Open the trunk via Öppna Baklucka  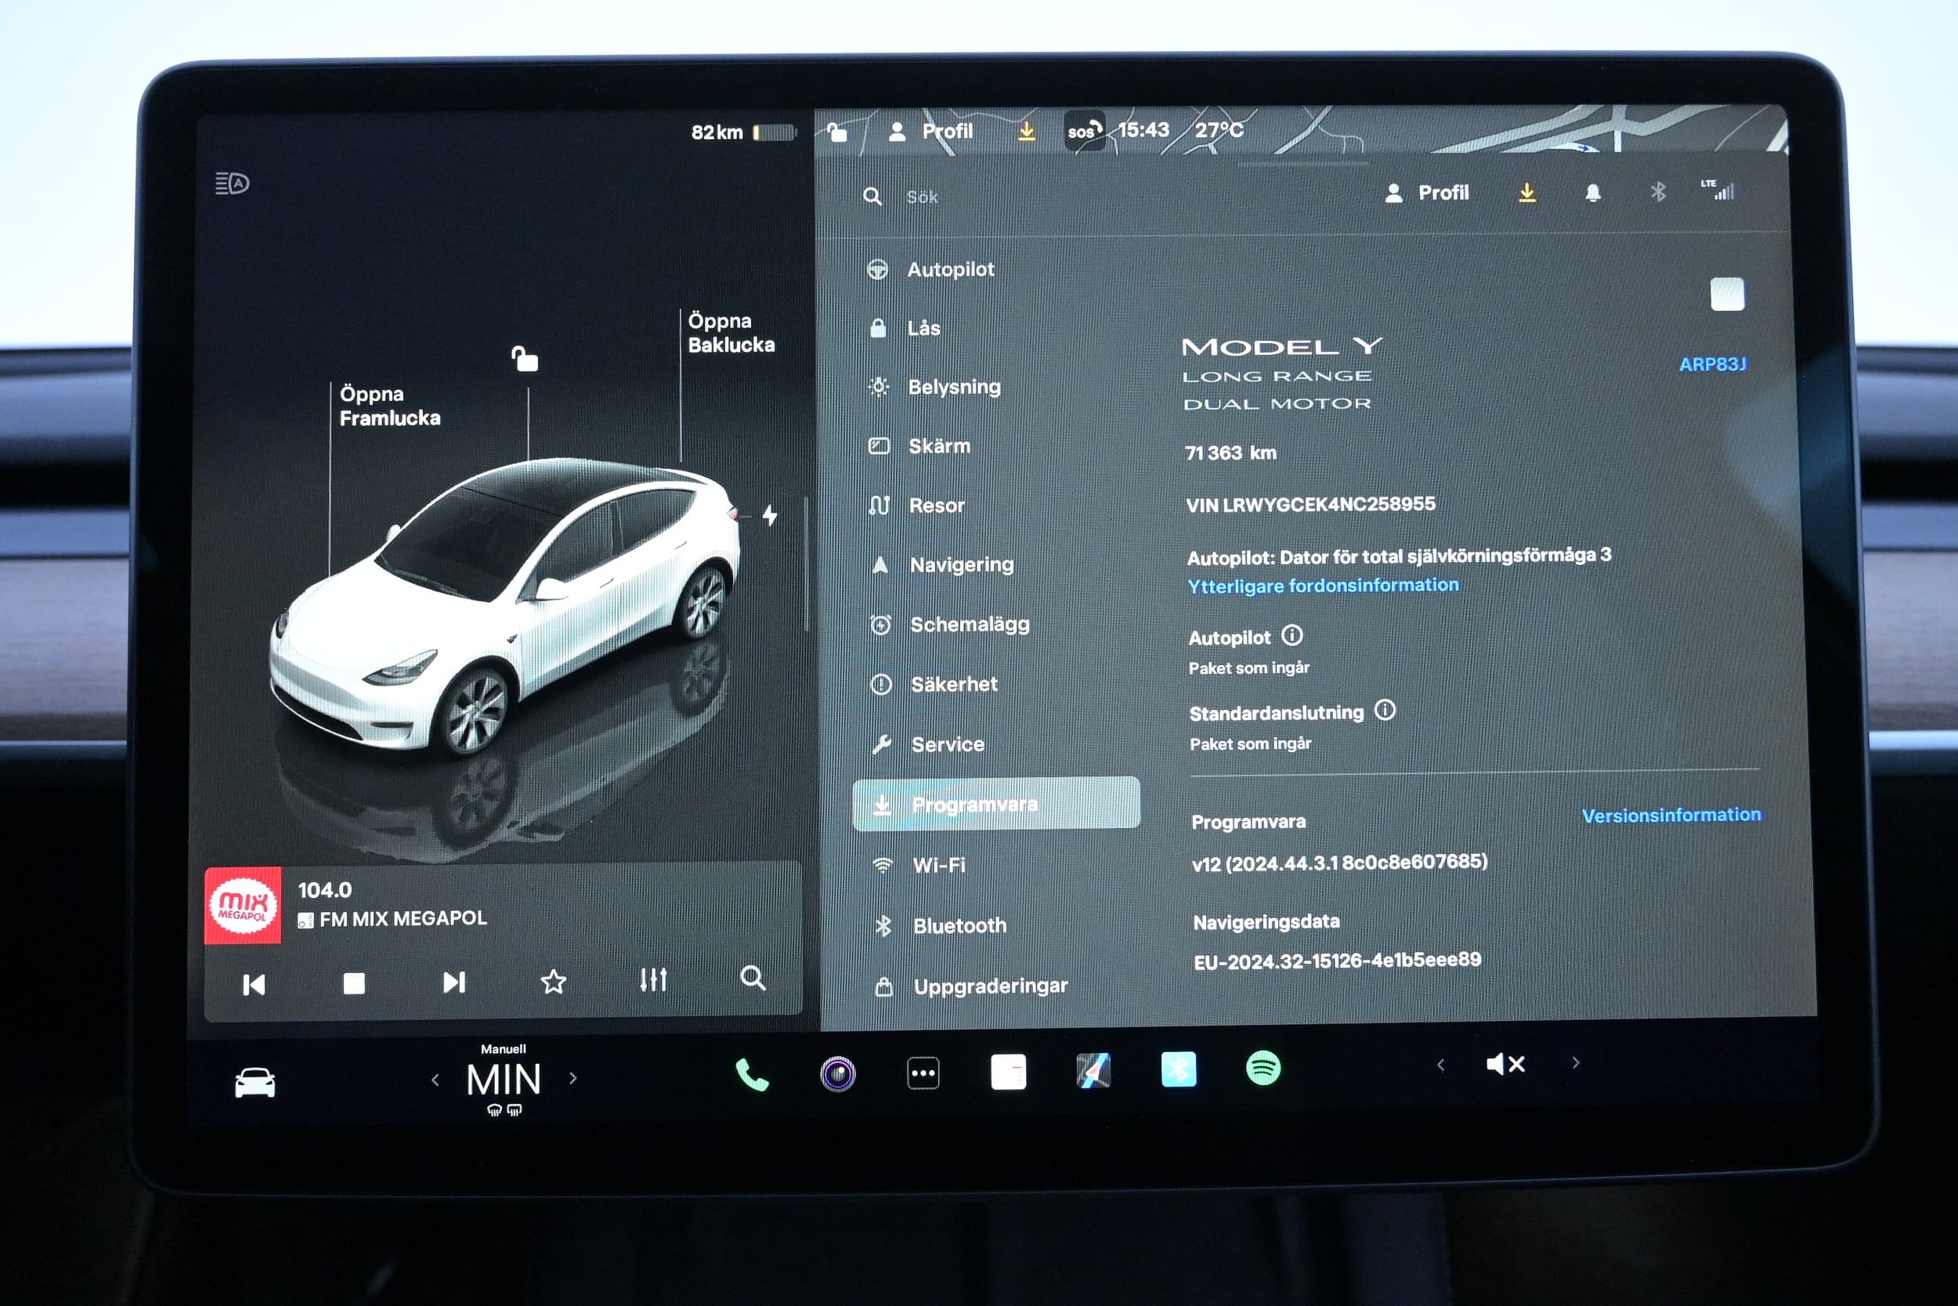point(730,333)
